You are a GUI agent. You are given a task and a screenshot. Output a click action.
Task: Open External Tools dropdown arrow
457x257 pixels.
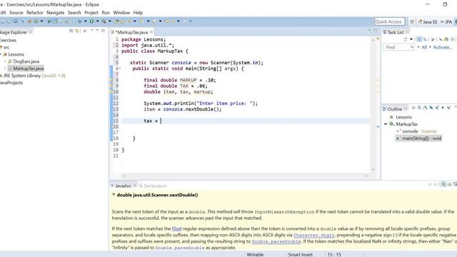click(110, 21)
